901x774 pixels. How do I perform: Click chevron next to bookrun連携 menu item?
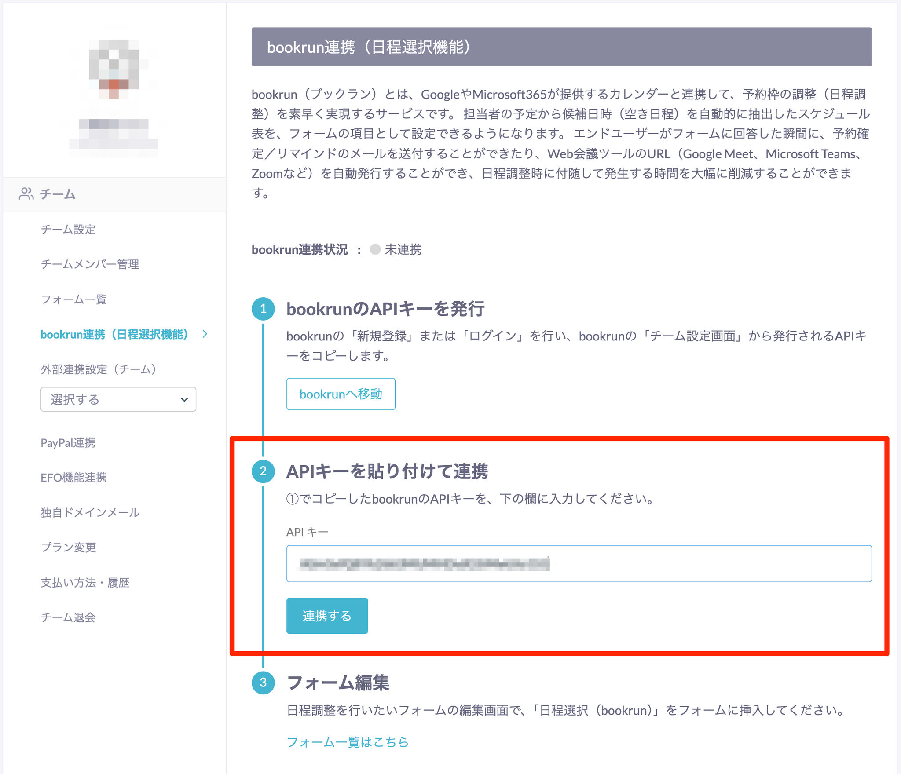click(205, 334)
